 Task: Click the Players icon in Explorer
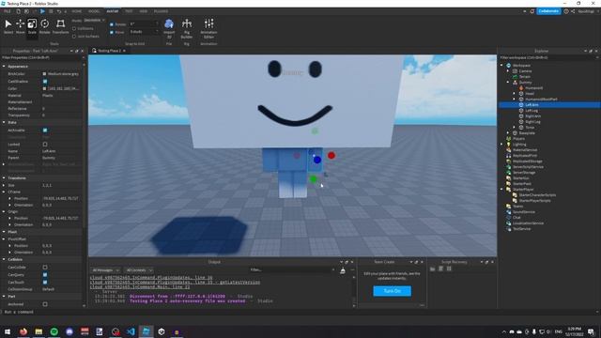tap(509, 138)
